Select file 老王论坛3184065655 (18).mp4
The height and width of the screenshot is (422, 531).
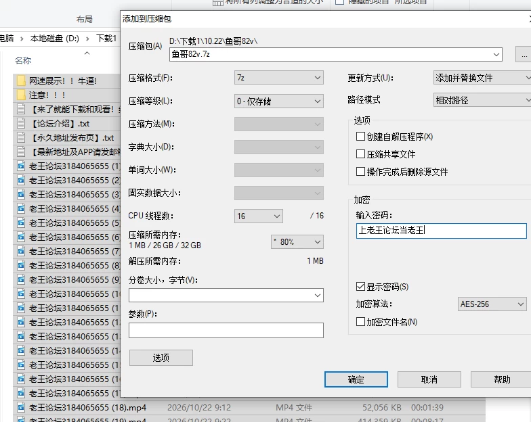coord(88,407)
